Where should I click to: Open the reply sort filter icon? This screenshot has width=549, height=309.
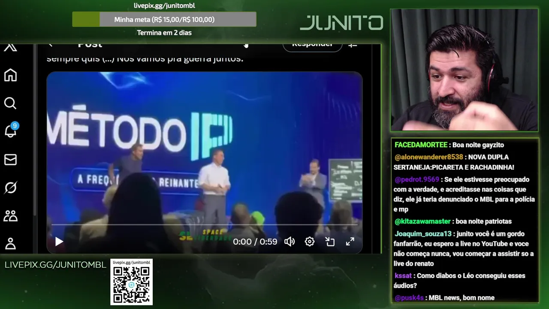[x=353, y=45]
